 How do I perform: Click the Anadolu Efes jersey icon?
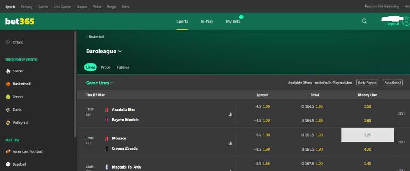pyautogui.click(x=107, y=110)
